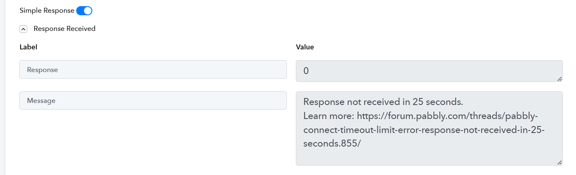576x175 pixels.
Task: Click the 'seconds.855/' URL ending
Action: click(x=332, y=144)
